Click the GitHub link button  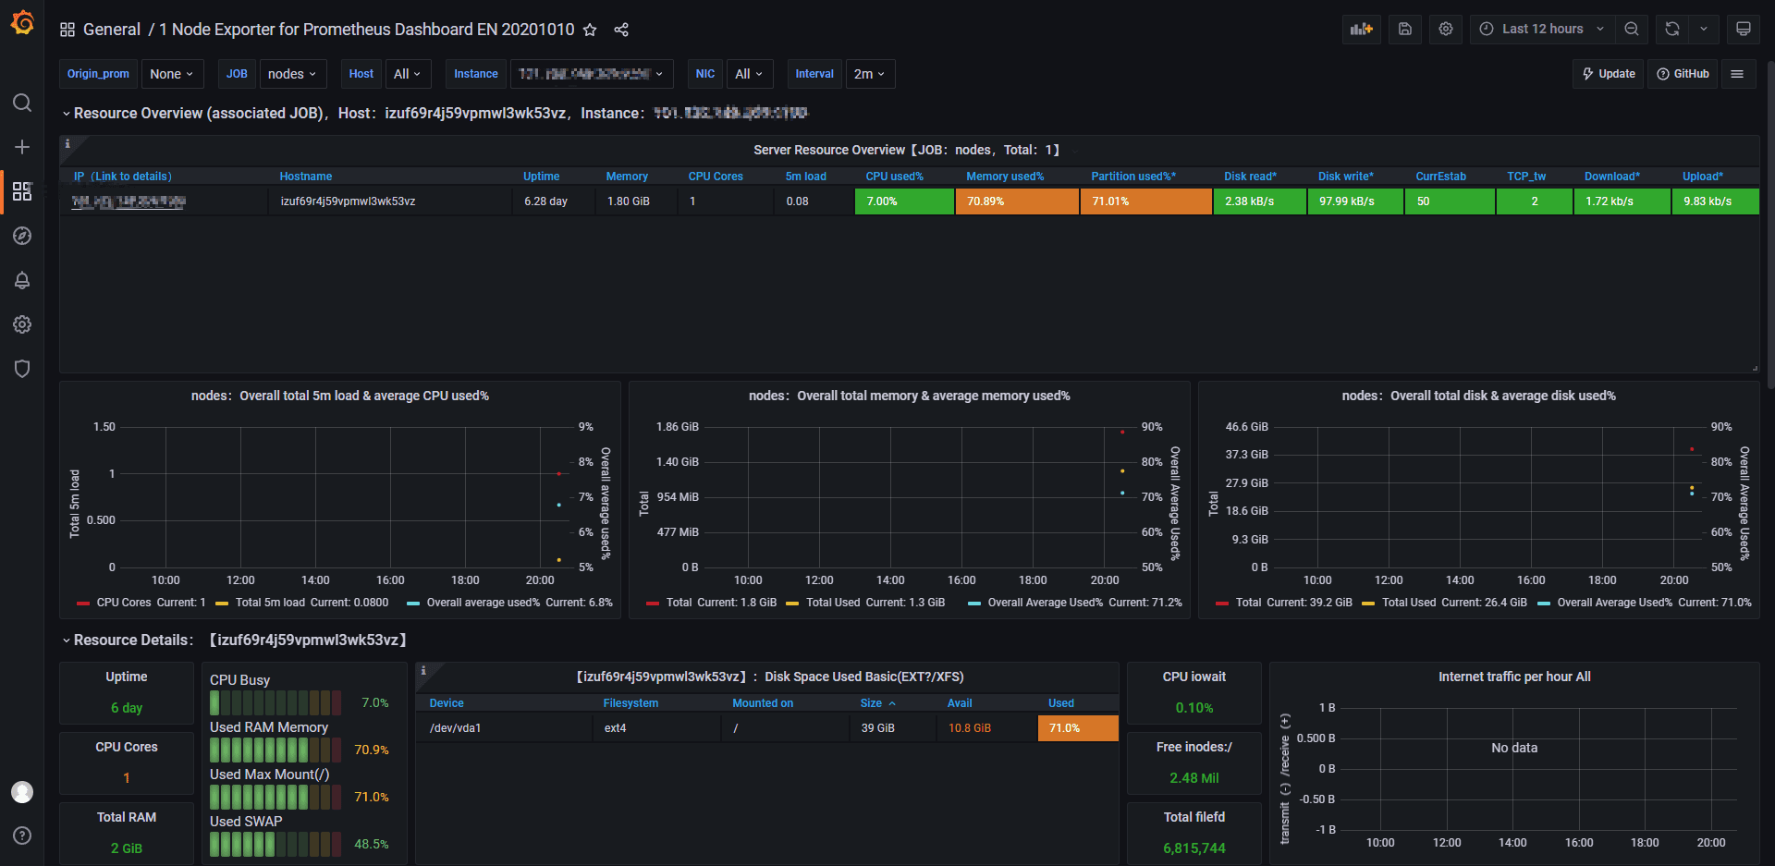[x=1683, y=74]
